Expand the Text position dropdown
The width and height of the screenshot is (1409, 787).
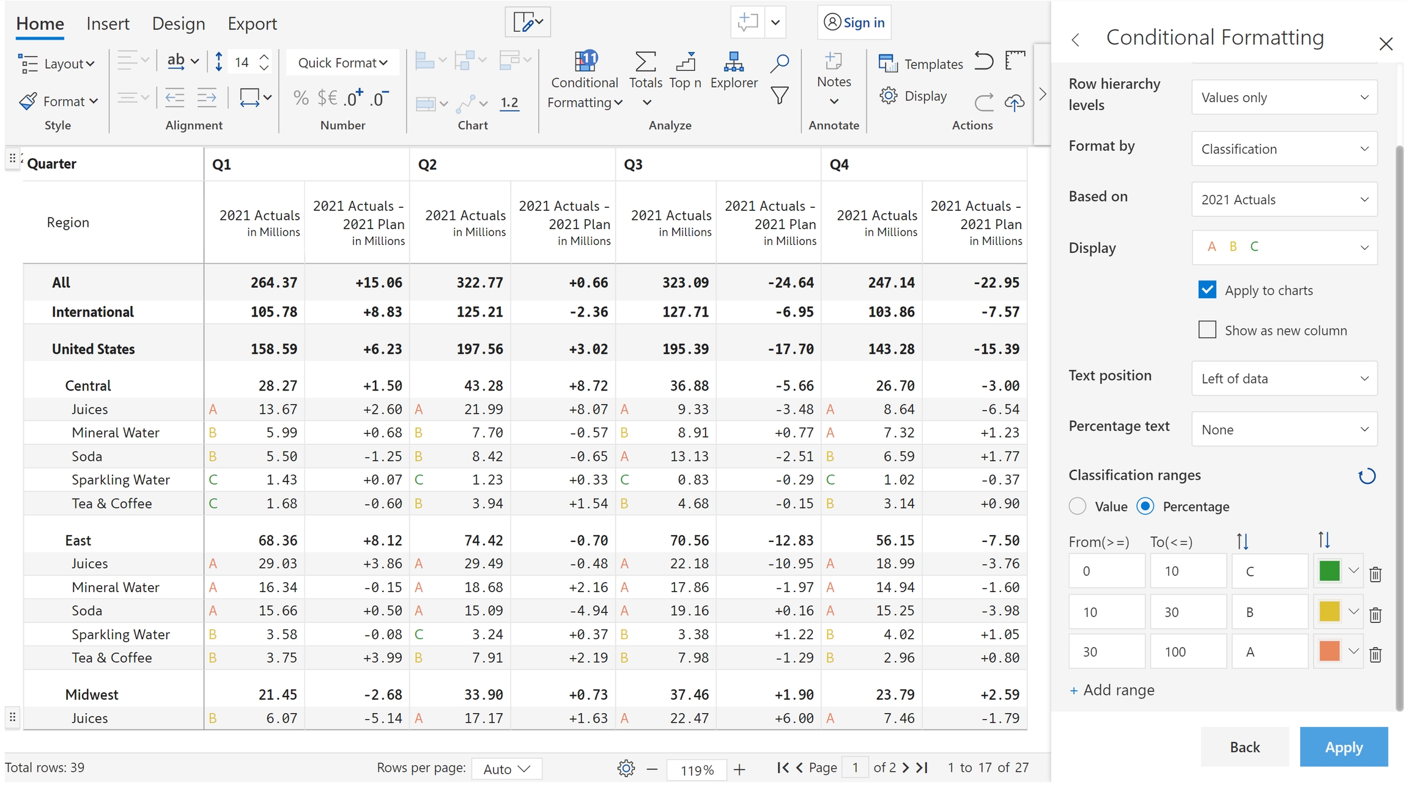pyautogui.click(x=1284, y=379)
